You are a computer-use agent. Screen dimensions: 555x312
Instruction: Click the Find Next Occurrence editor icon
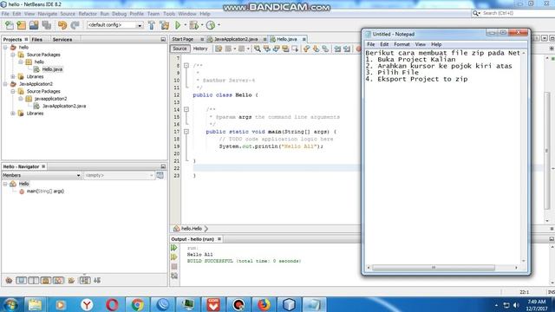pos(276,49)
